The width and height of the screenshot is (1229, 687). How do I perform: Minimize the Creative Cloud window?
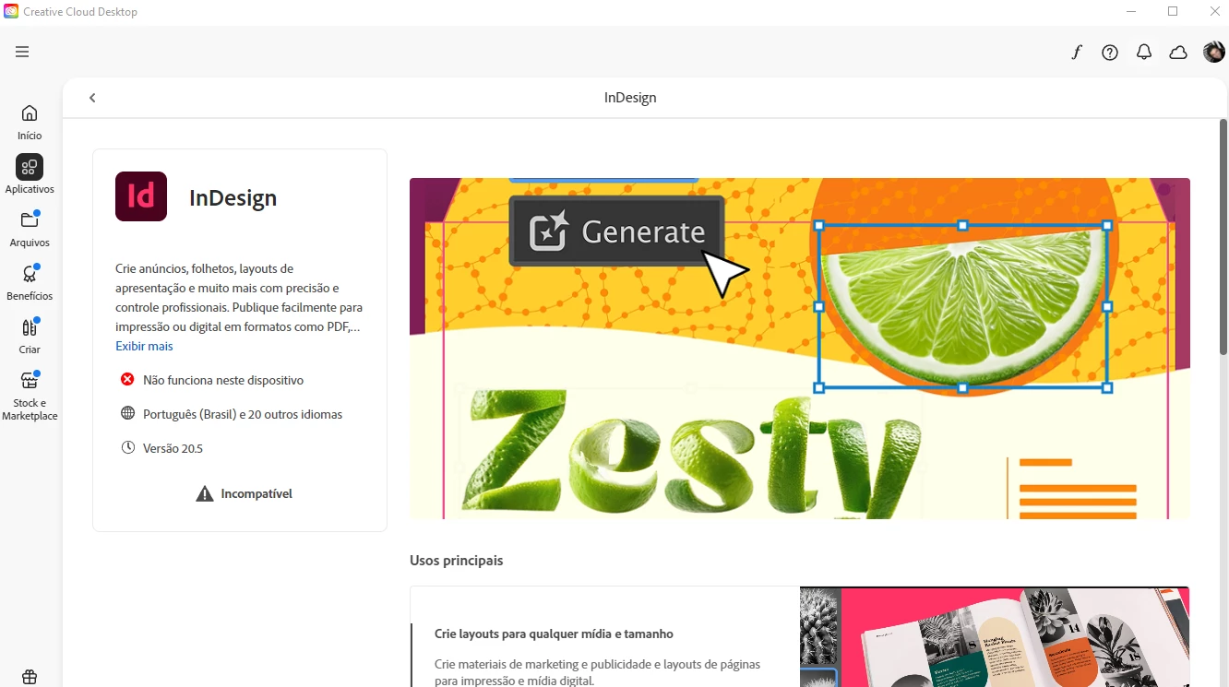coord(1131,11)
